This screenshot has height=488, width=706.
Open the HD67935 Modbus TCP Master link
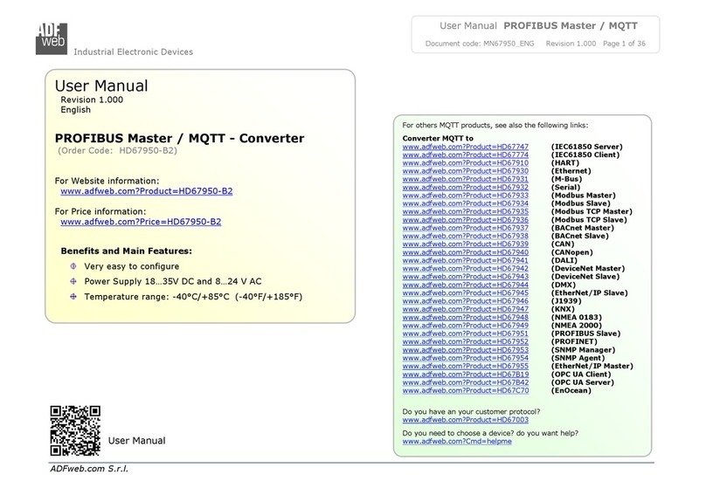coord(466,211)
